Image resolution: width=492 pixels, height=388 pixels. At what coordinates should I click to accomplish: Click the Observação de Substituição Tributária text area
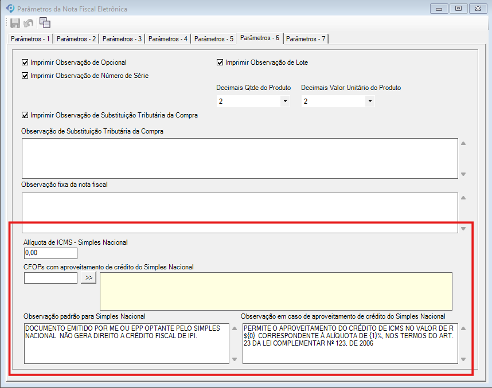[x=240, y=158]
